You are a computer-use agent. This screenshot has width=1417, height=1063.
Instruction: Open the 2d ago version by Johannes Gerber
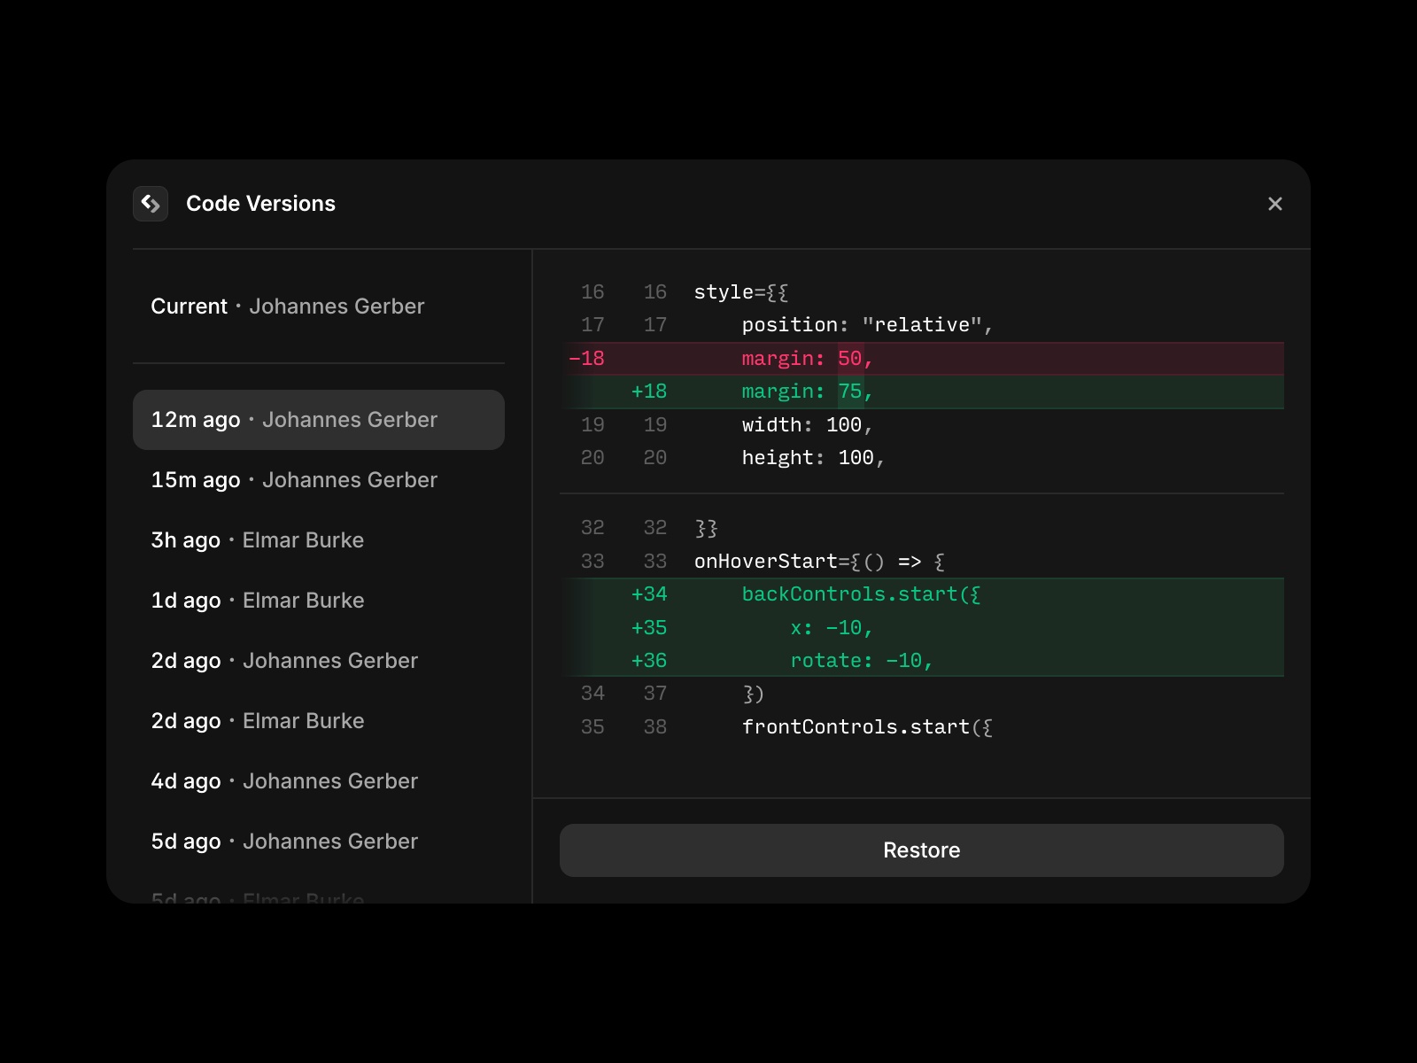coord(284,660)
